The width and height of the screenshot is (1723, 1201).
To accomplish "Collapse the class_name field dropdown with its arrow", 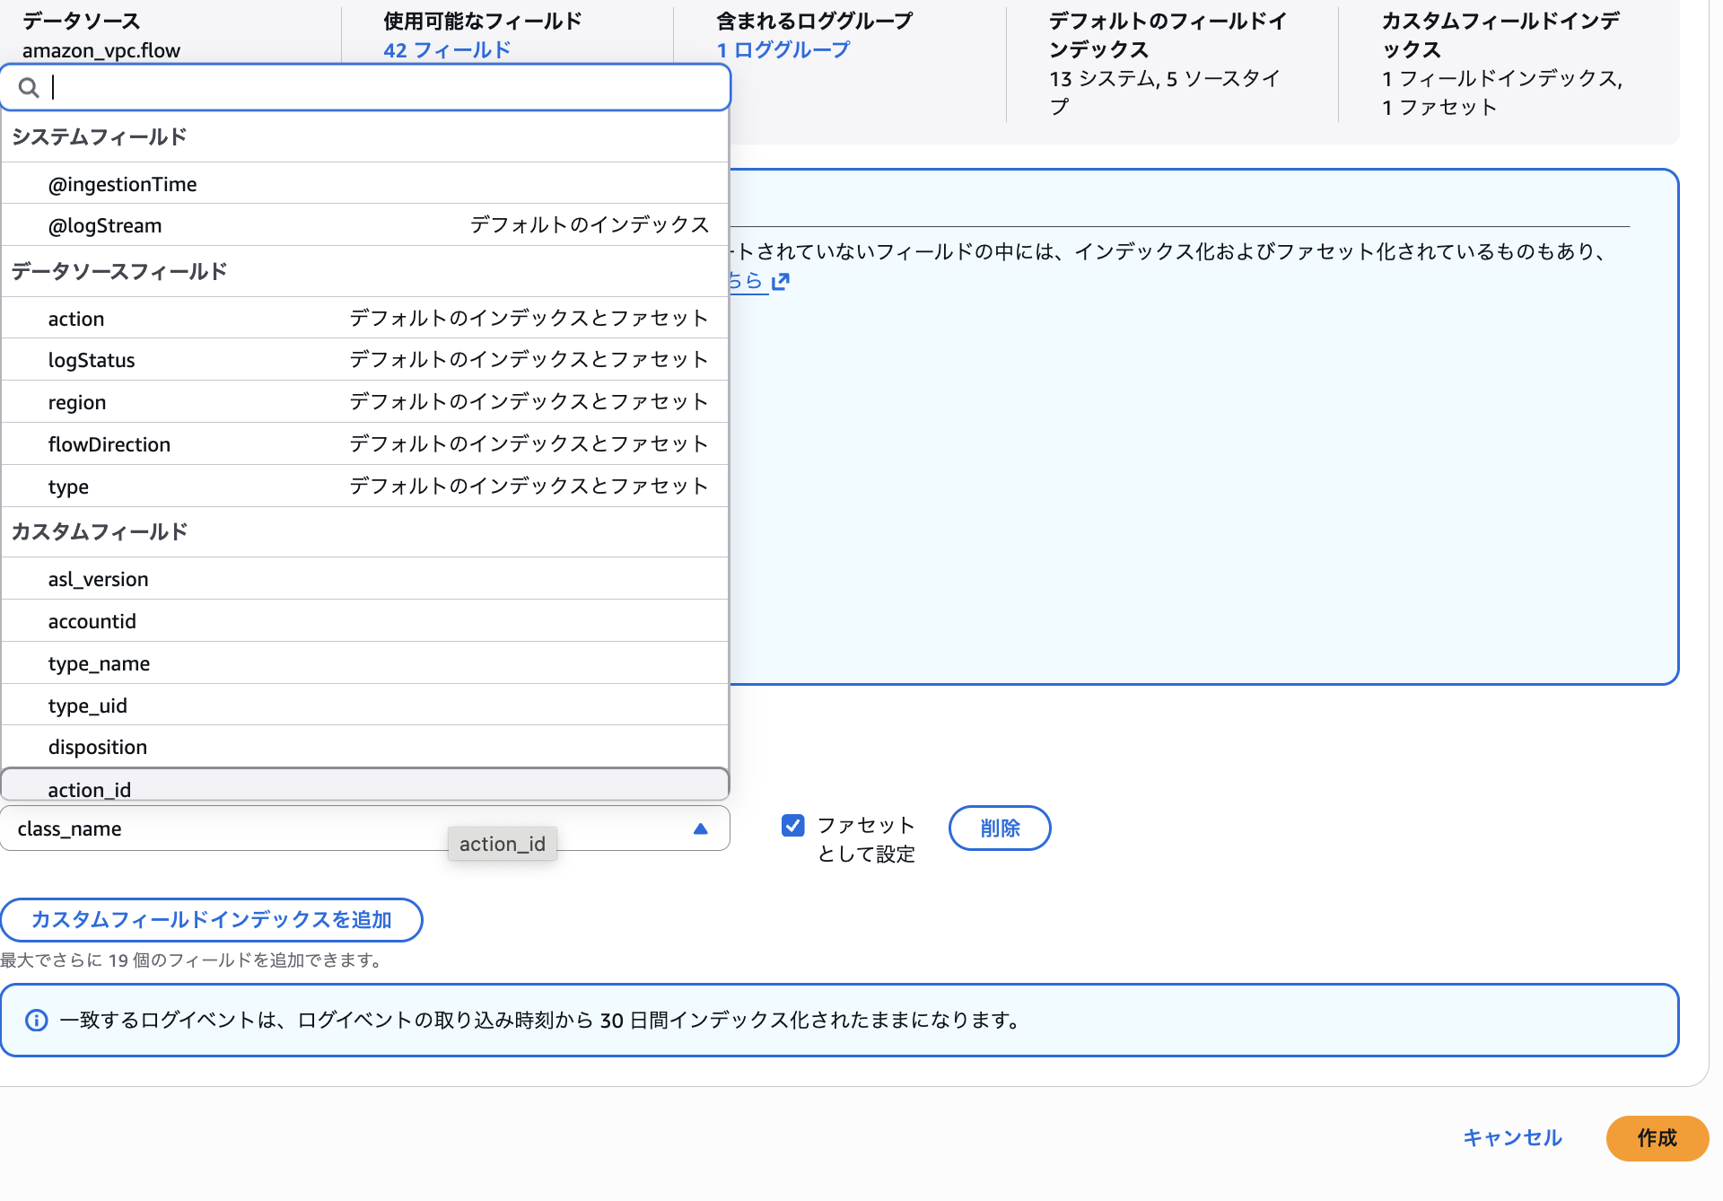I will point(701,828).
